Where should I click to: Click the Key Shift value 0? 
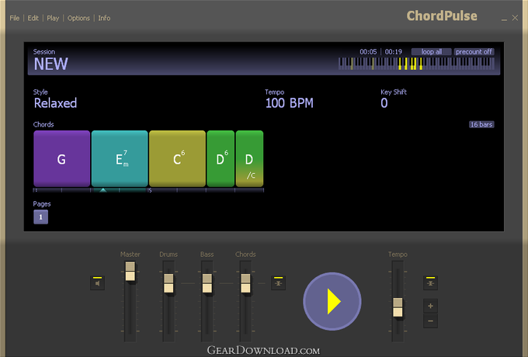(384, 103)
